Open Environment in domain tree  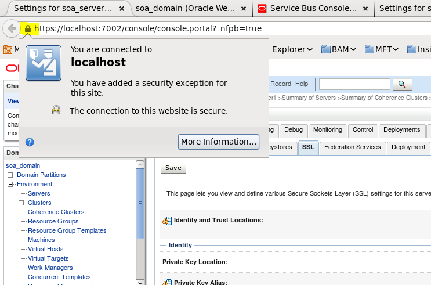coord(35,185)
